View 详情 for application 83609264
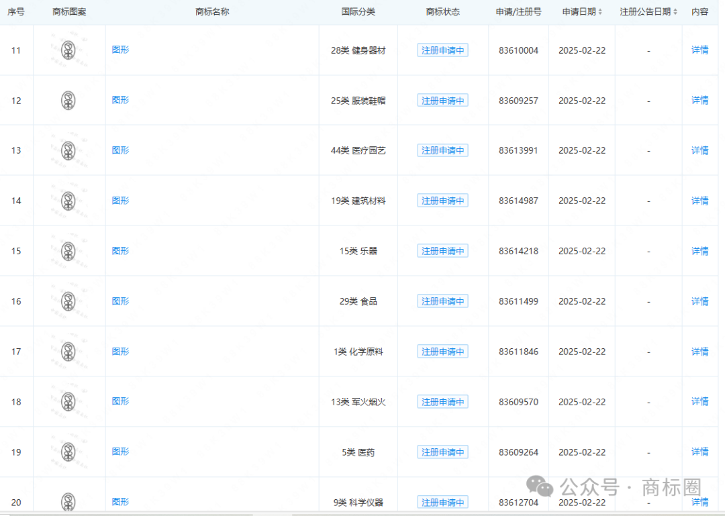 click(699, 452)
